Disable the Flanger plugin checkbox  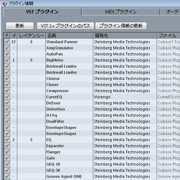click(x=7, y=152)
